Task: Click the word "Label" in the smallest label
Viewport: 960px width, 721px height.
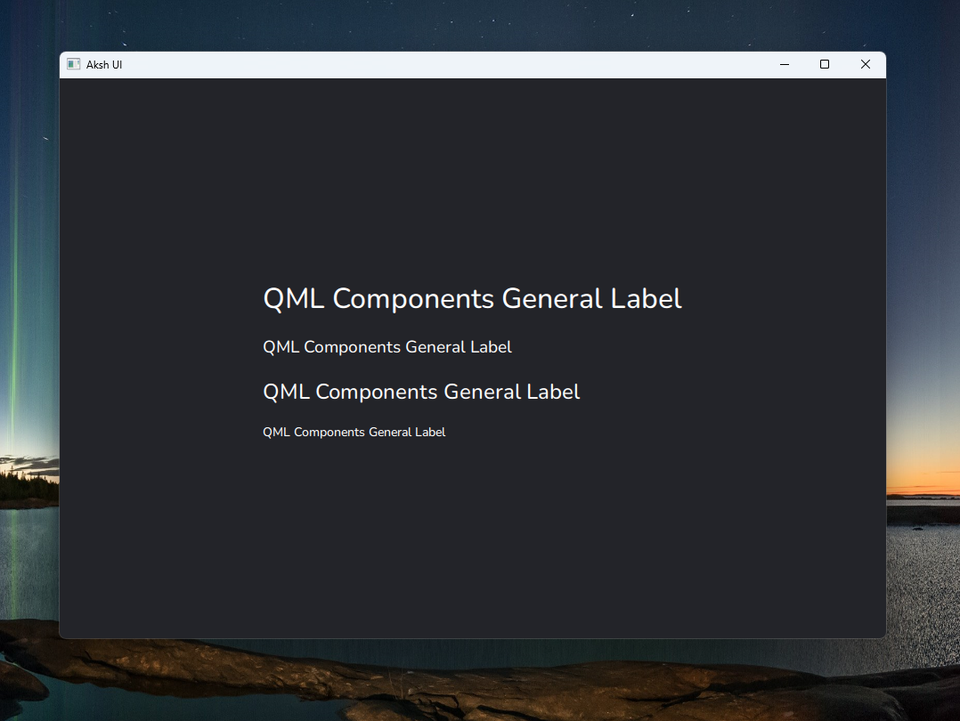Action: (x=429, y=433)
